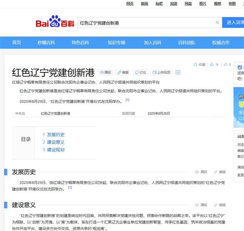This screenshot has width=244, height=231.
Task: Click the search input field
Action: click(146, 23)
